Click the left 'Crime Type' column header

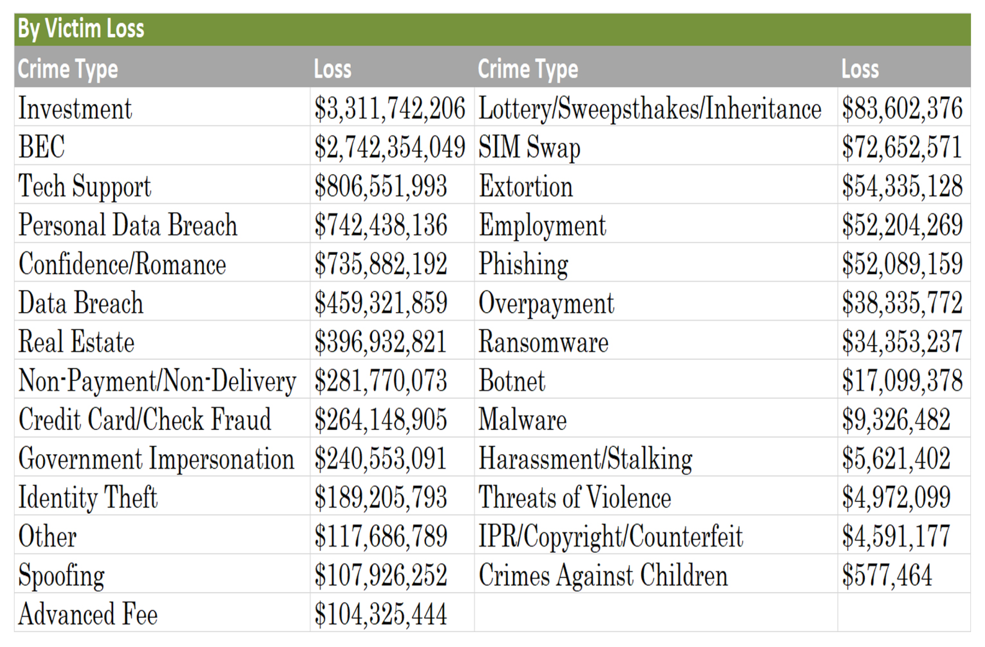tap(68, 69)
